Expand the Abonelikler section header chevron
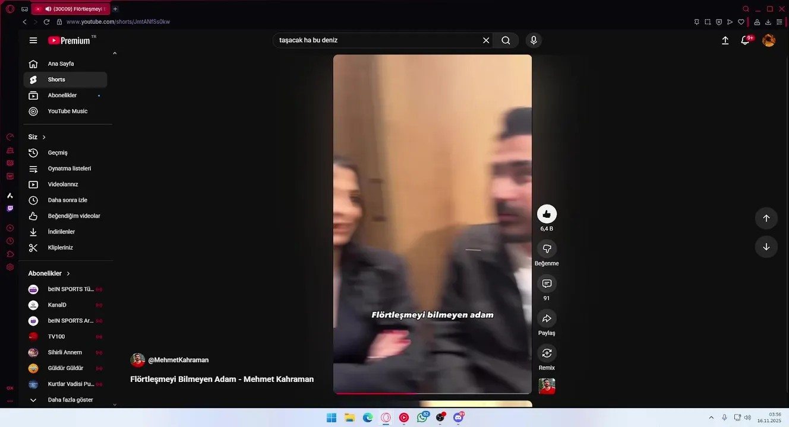This screenshot has width=789, height=427. (68, 273)
